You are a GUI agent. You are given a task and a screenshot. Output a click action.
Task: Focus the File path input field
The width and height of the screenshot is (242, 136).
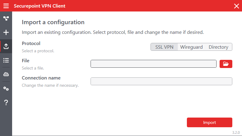click(153, 64)
